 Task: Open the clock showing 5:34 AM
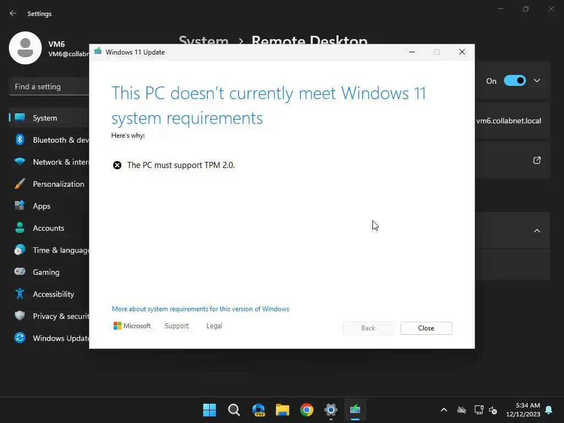(523, 410)
